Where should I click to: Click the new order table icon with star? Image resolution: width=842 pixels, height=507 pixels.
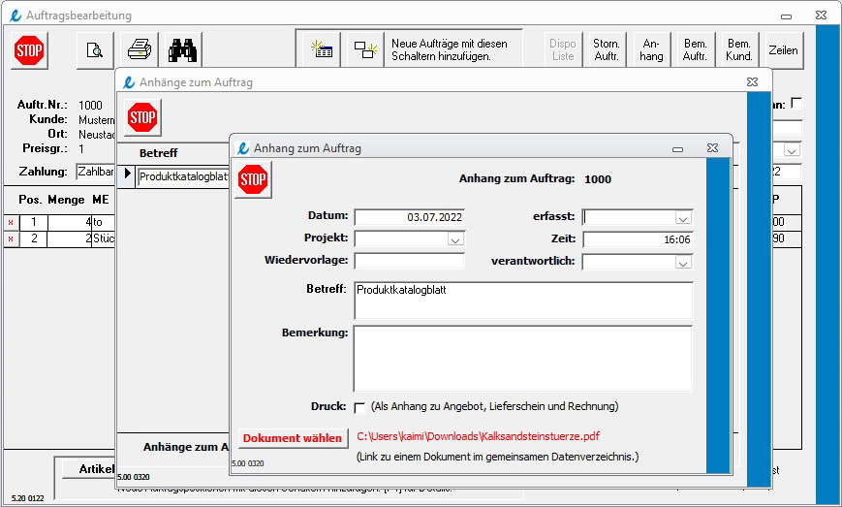pos(321,49)
